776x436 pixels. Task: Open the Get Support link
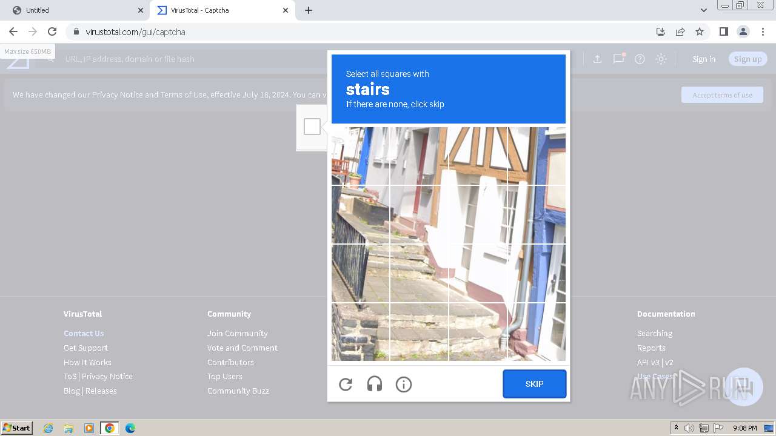coord(85,348)
